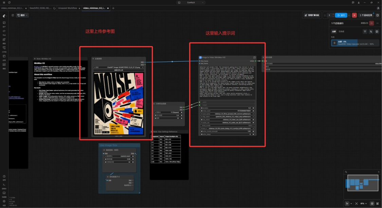The width and height of the screenshot is (382, 208).
Task: Toggle link visibility icon in bottom toolbar
Action: pos(377,203)
